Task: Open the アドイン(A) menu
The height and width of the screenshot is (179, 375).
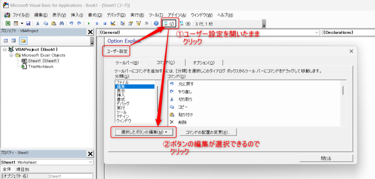Action: pos(177,15)
